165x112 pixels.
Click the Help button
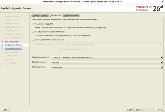(x=5, y=110)
